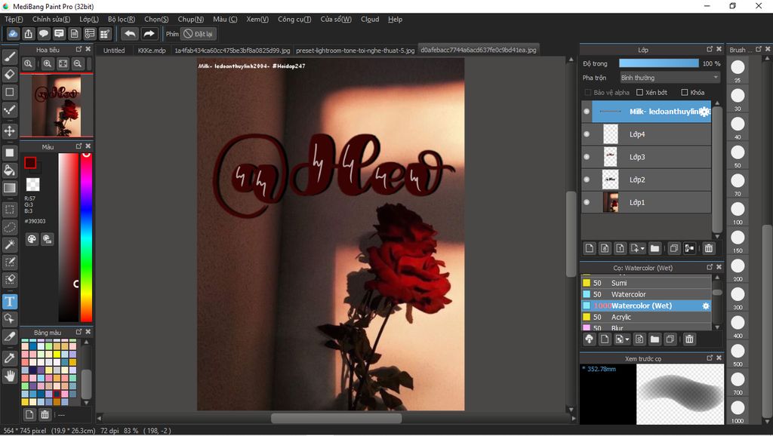Enable the Khóa lock checkbox
773x436 pixels.
coord(684,93)
